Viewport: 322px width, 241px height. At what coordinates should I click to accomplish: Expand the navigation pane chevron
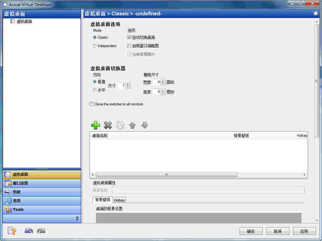pos(77,218)
